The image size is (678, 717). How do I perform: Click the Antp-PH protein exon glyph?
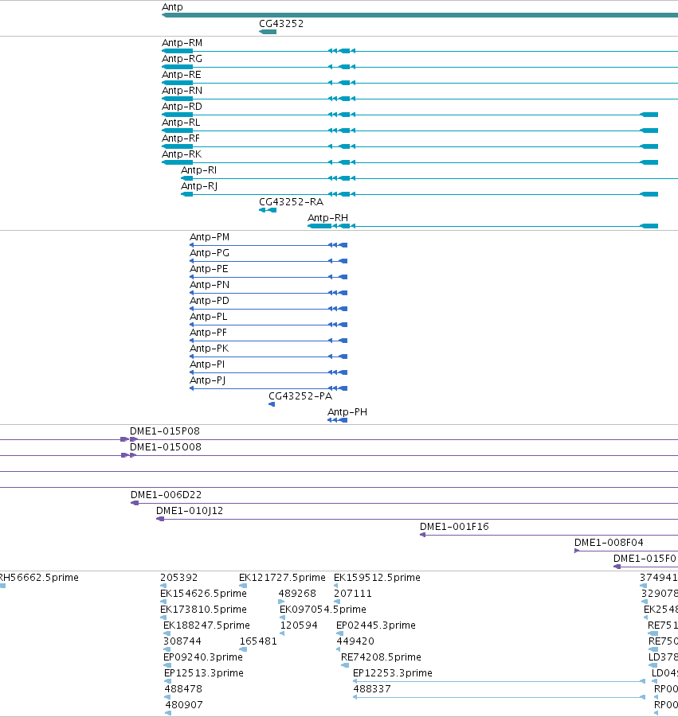(337, 421)
